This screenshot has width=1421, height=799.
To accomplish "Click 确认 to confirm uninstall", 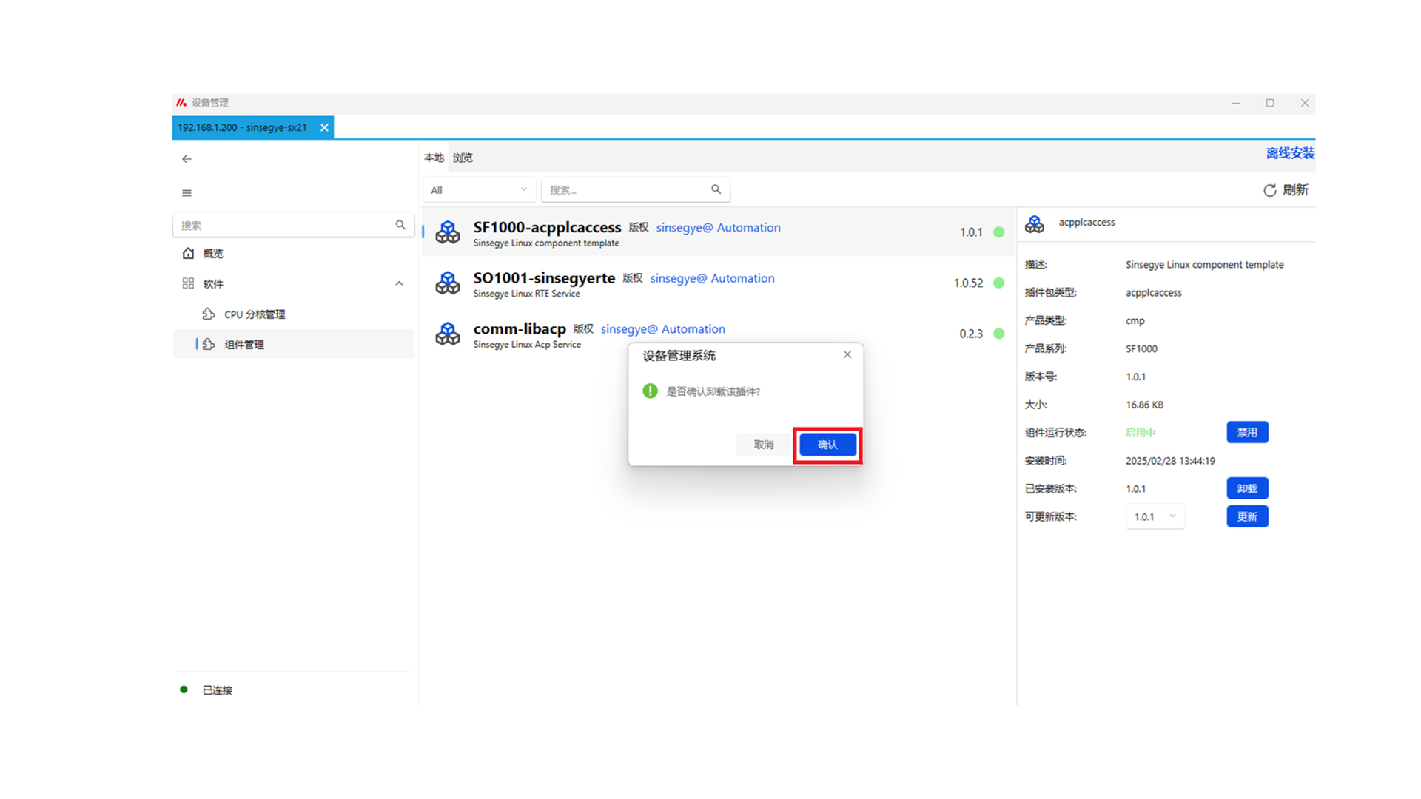I will tap(827, 445).
